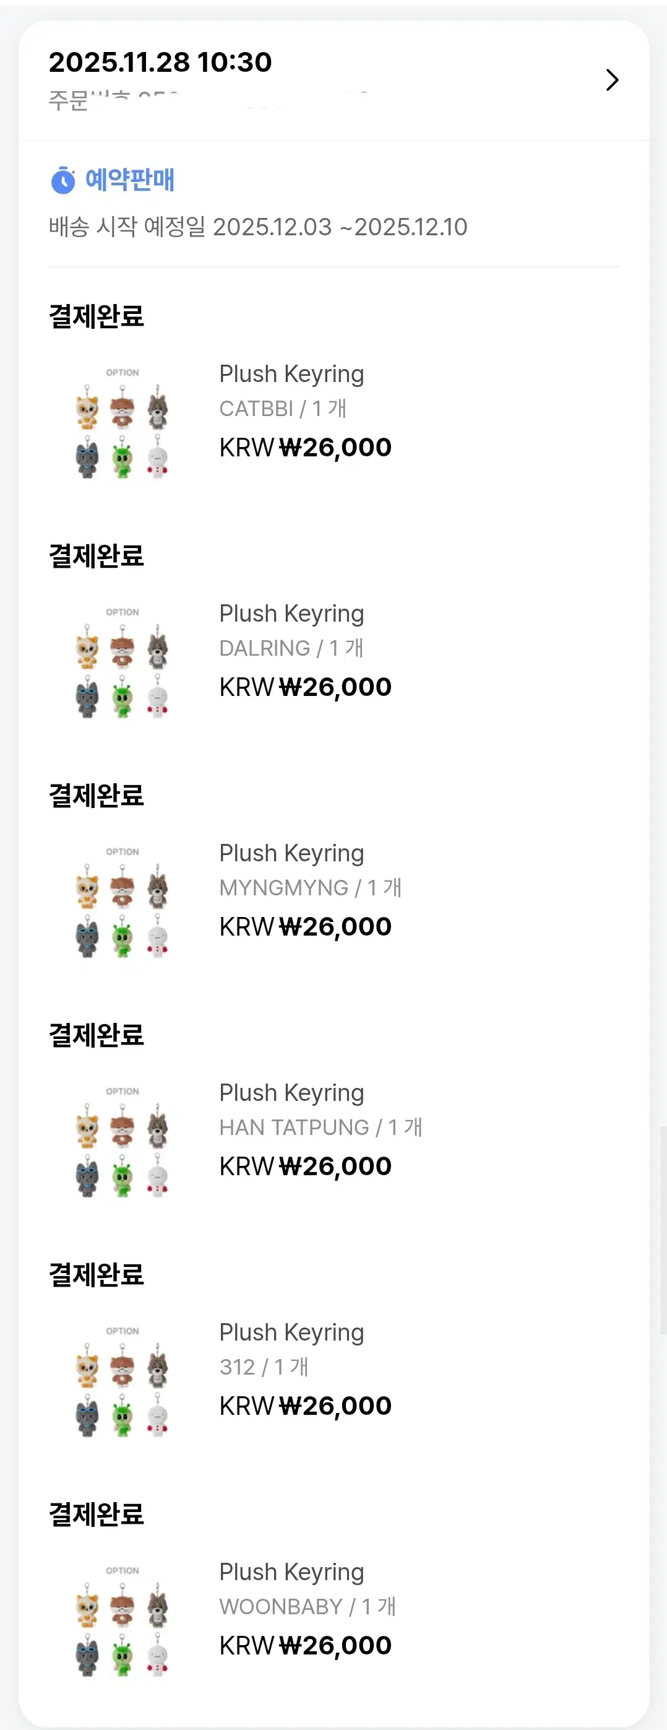667x1730 pixels.
Task: Open HAN TATPUNG Plush Keyring thumbnail
Action: [x=122, y=1141]
